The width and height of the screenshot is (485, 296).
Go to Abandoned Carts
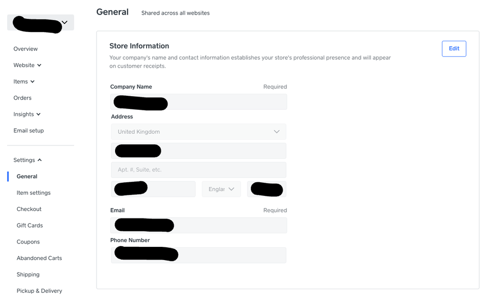(x=39, y=258)
